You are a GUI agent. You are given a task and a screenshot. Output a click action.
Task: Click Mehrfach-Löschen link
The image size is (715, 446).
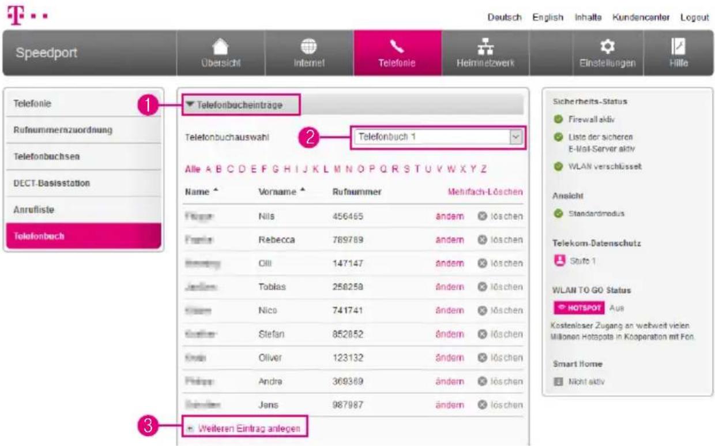coord(486,192)
